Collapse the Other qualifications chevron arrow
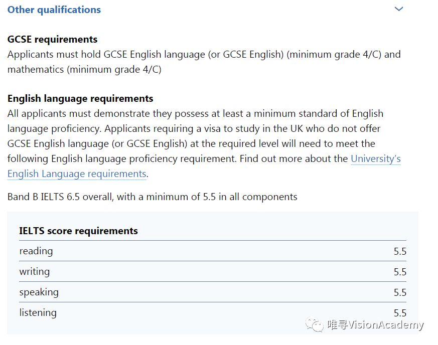Viewport: 438px width, 345px height. point(399,9)
